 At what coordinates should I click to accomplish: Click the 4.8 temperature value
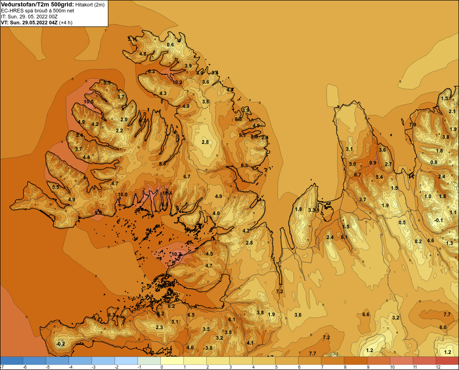coord(143,54)
